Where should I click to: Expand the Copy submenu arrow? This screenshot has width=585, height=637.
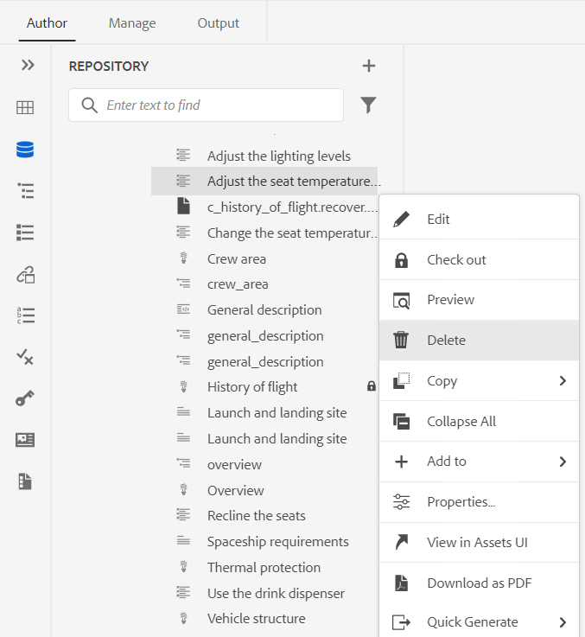563,381
